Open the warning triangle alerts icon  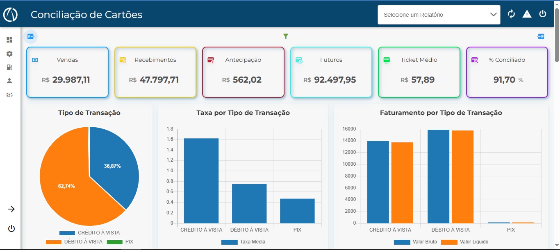(527, 14)
